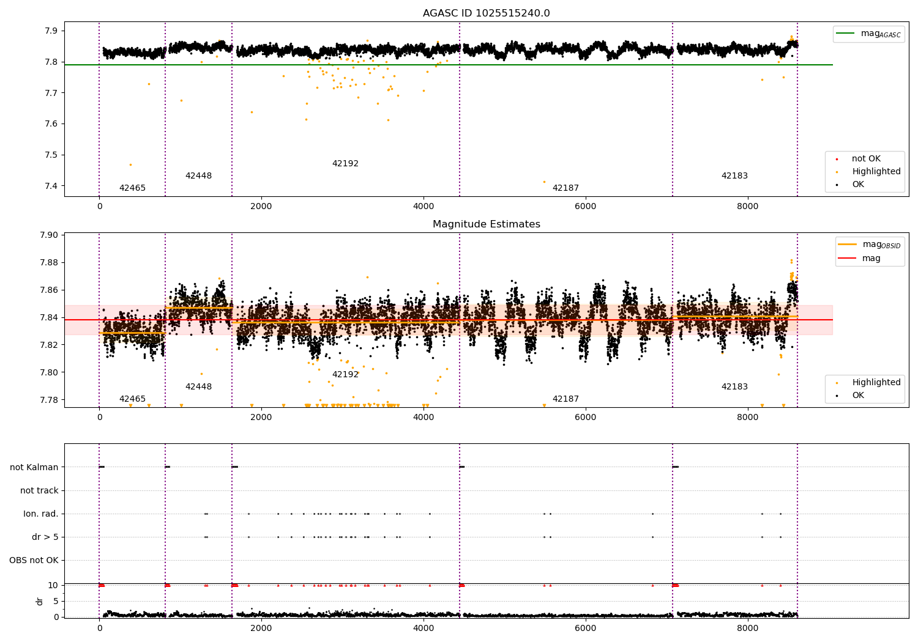This screenshot has height=642, width=918.
Task: Click obsid label 42448 in Magnitude Estimates plot
Action: [x=198, y=387]
